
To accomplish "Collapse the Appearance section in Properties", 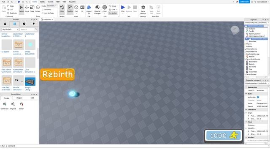I will pos(246,87).
